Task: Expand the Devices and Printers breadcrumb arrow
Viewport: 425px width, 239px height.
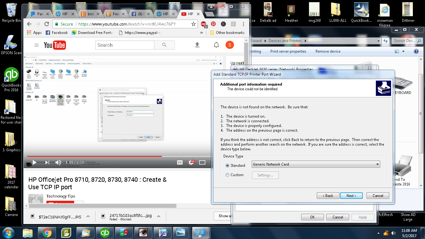Action: click(x=306, y=41)
